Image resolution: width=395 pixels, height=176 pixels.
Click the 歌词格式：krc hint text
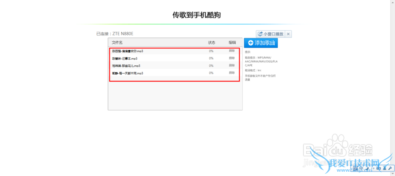click(253, 70)
